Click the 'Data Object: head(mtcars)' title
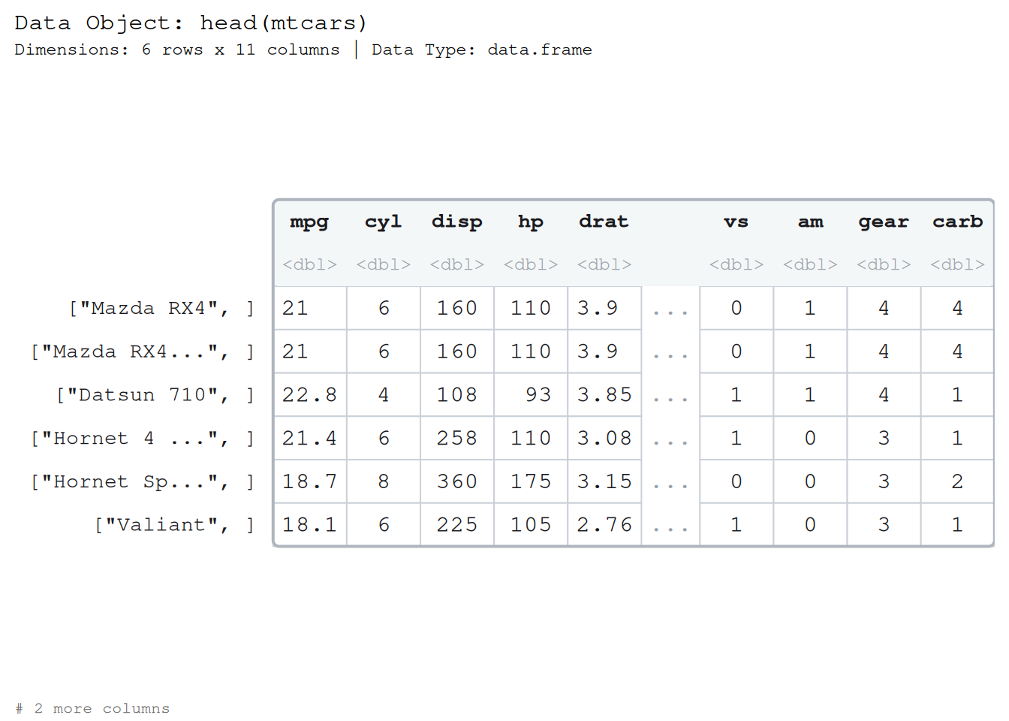Screen dimensions: 1009x721 191,23
